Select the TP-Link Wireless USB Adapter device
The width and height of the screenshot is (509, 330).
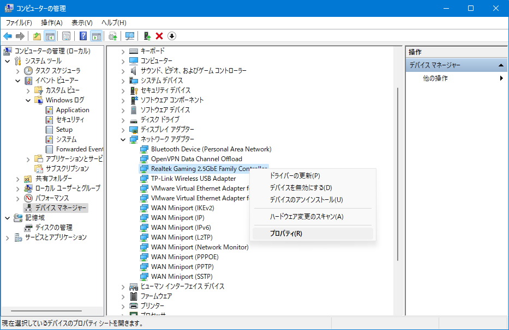(x=190, y=178)
